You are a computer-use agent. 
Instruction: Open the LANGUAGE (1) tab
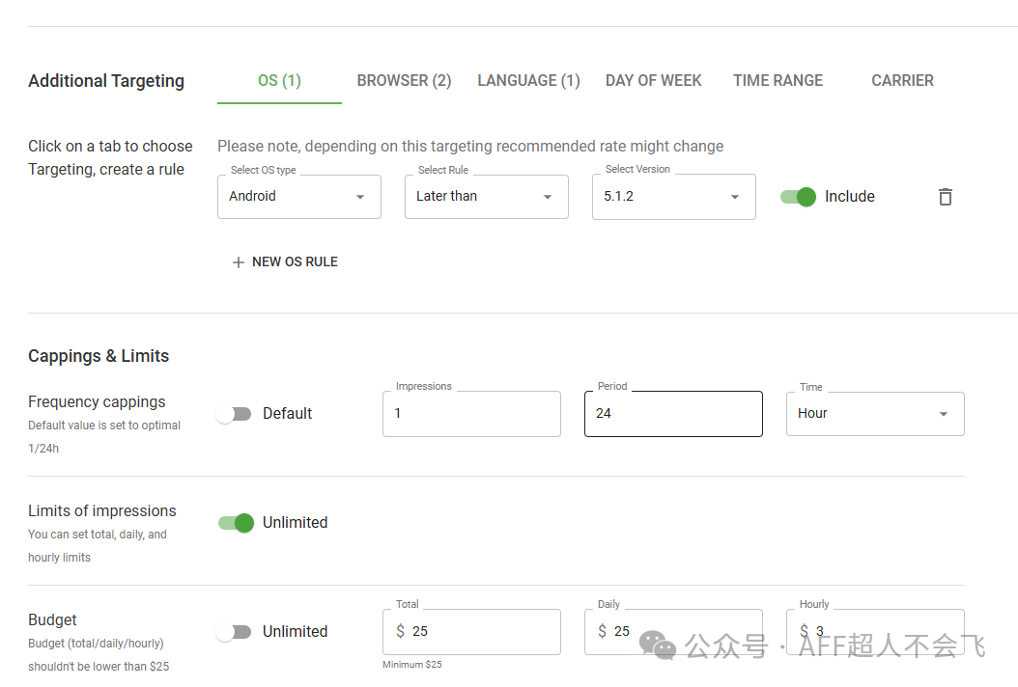coord(528,81)
